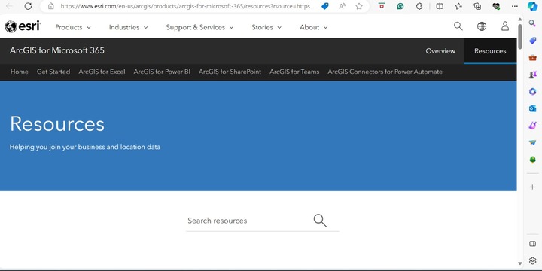The height and width of the screenshot is (271, 542).
Task: Open the Favorites list icon
Action: pyautogui.click(x=458, y=6)
